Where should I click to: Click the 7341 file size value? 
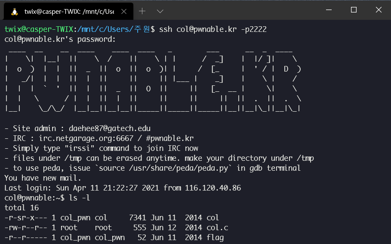[x=137, y=218]
